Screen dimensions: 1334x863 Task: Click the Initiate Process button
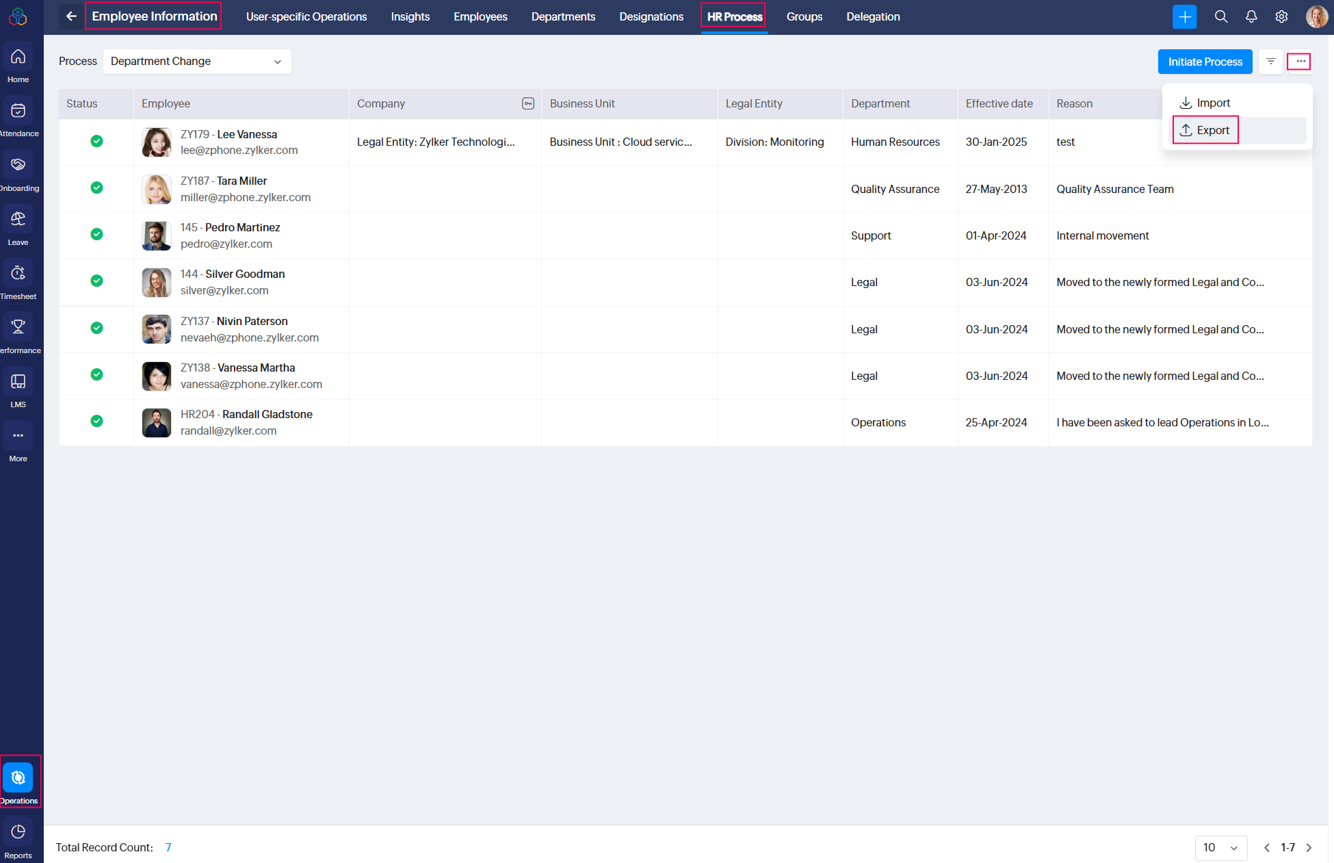click(x=1205, y=62)
